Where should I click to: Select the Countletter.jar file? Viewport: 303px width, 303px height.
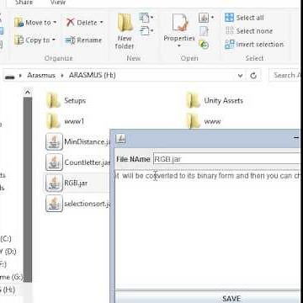77,162
